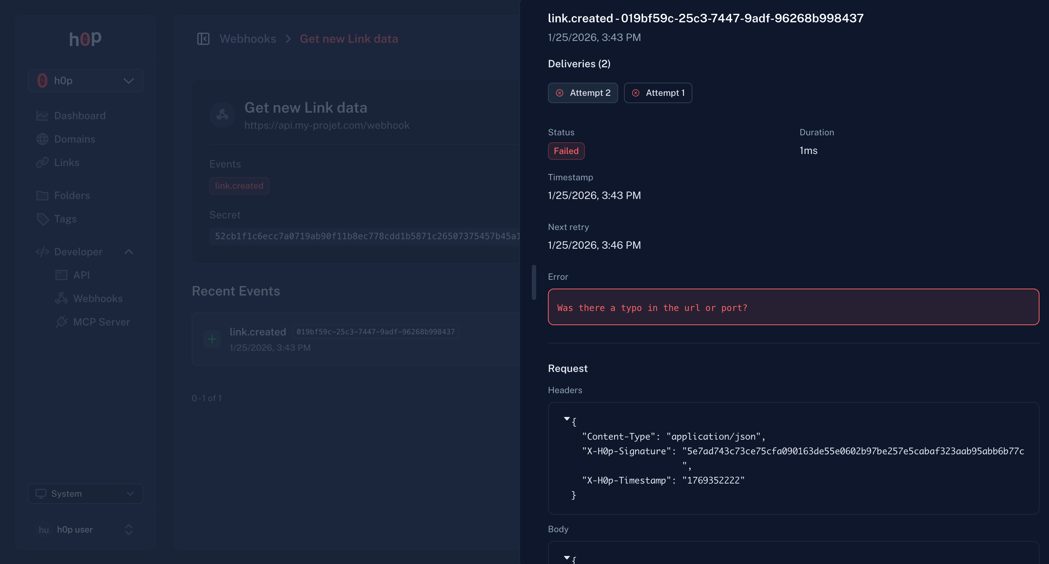The image size is (1049, 564).
Task: Open Webhooks sub-item in sidebar
Action: [x=98, y=298]
